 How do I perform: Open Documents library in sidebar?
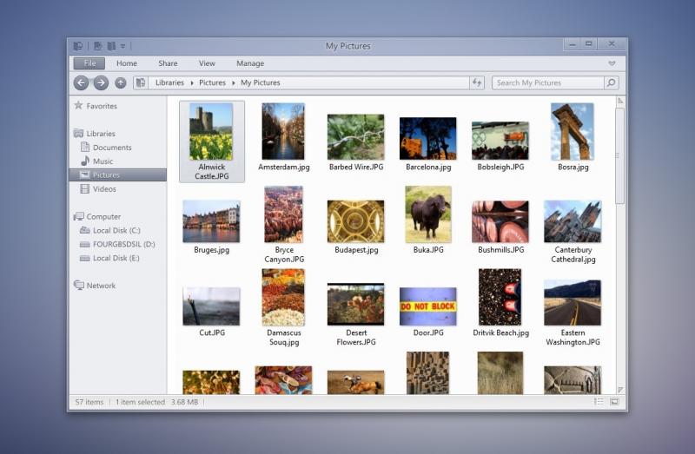point(106,147)
